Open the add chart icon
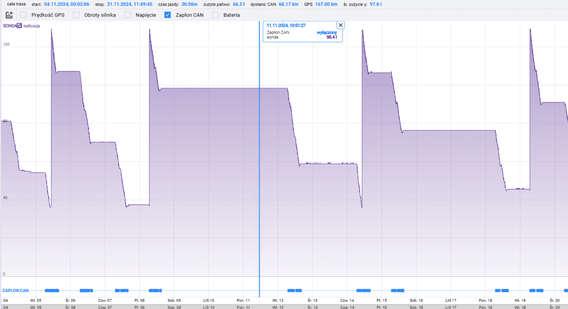The height and width of the screenshot is (309, 568). (x=9, y=15)
